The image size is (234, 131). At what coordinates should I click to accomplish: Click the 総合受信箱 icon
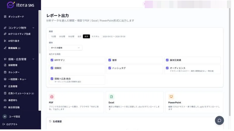[x=5, y=107]
